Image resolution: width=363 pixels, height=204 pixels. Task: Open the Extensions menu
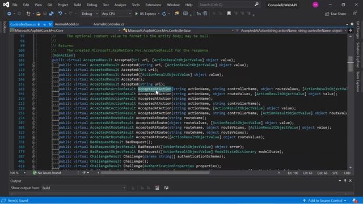[x=153, y=5]
